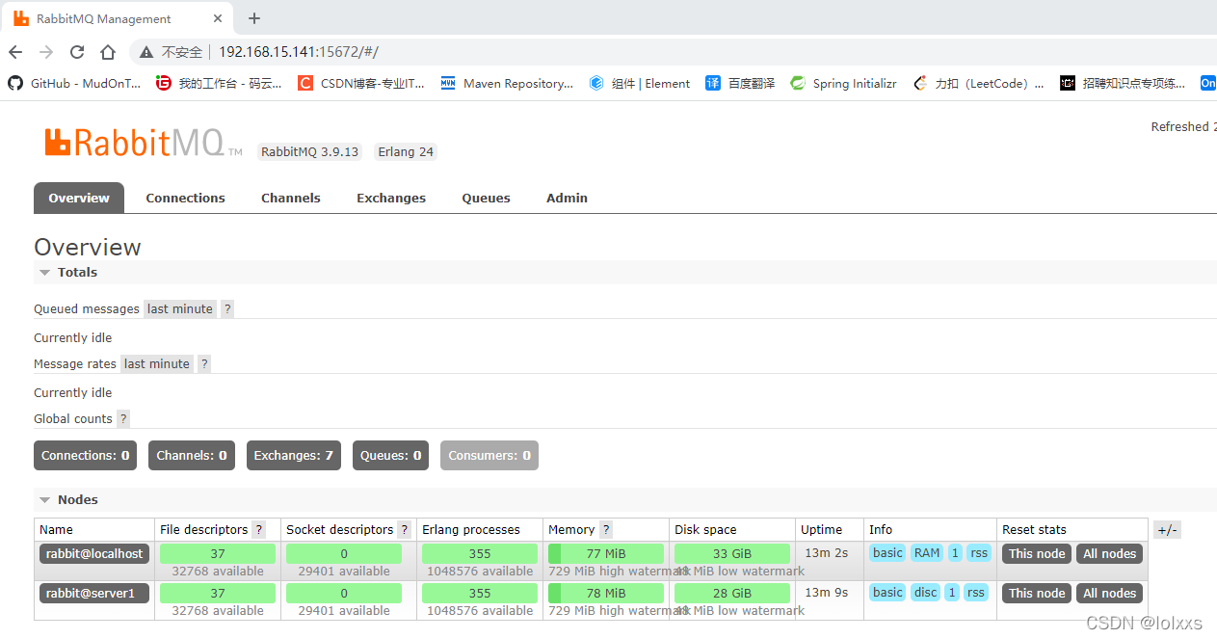Go back using browser back arrow
Viewport: 1217px width, 639px height.
point(15,52)
